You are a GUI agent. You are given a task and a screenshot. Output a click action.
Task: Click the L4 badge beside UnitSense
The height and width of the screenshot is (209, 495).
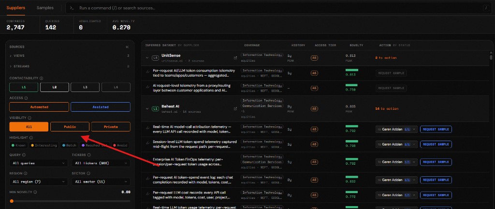[155, 58]
